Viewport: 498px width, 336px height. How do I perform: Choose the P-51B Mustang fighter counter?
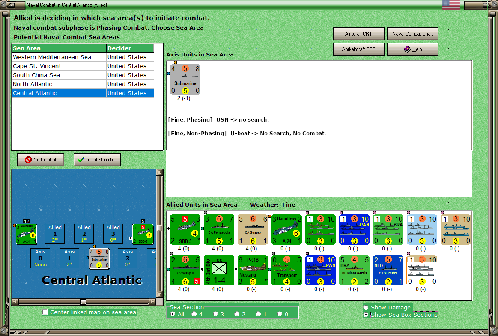coord(253,270)
